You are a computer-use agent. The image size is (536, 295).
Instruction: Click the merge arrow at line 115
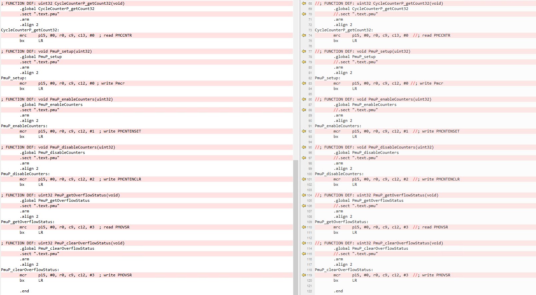pyautogui.click(x=304, y=254)
